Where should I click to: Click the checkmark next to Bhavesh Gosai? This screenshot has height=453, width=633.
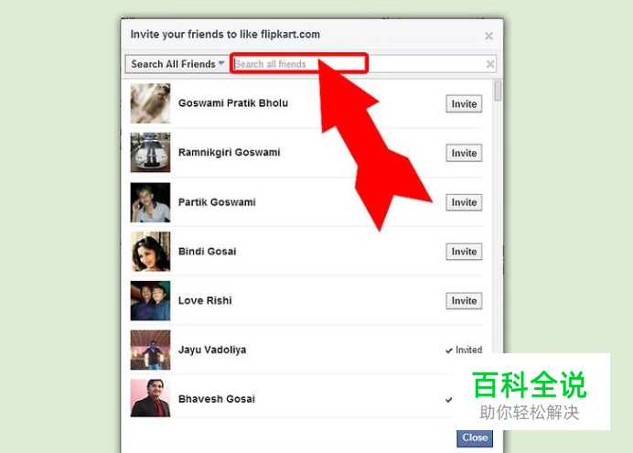448,400
